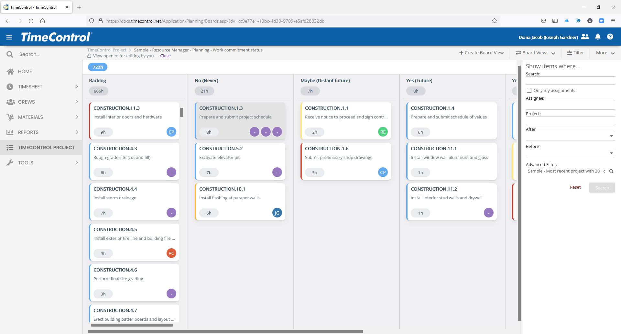Open the Before date dropdown
The image size is (621, 334).
(x=612, y=153)
